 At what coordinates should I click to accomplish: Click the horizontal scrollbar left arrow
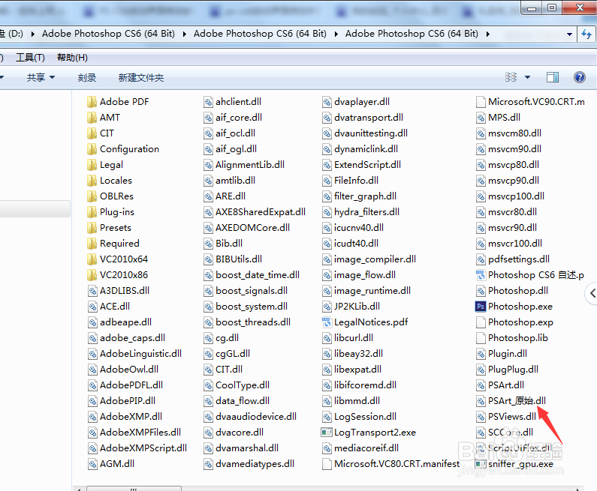(x=79, y=489)
